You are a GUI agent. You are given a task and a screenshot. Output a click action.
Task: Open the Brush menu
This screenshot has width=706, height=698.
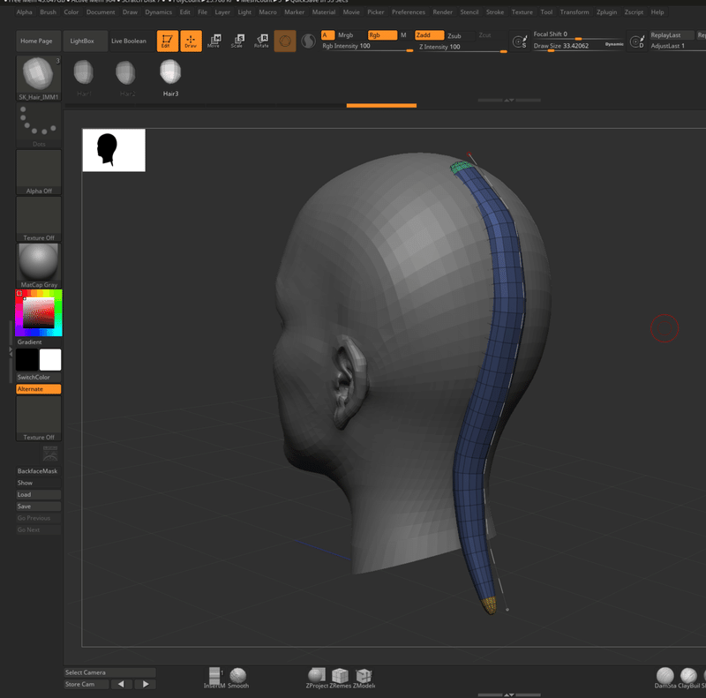[x=49, y=12]
